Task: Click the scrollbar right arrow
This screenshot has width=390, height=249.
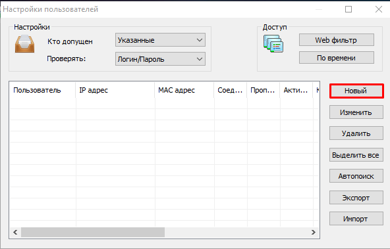Action: point(314,233)
